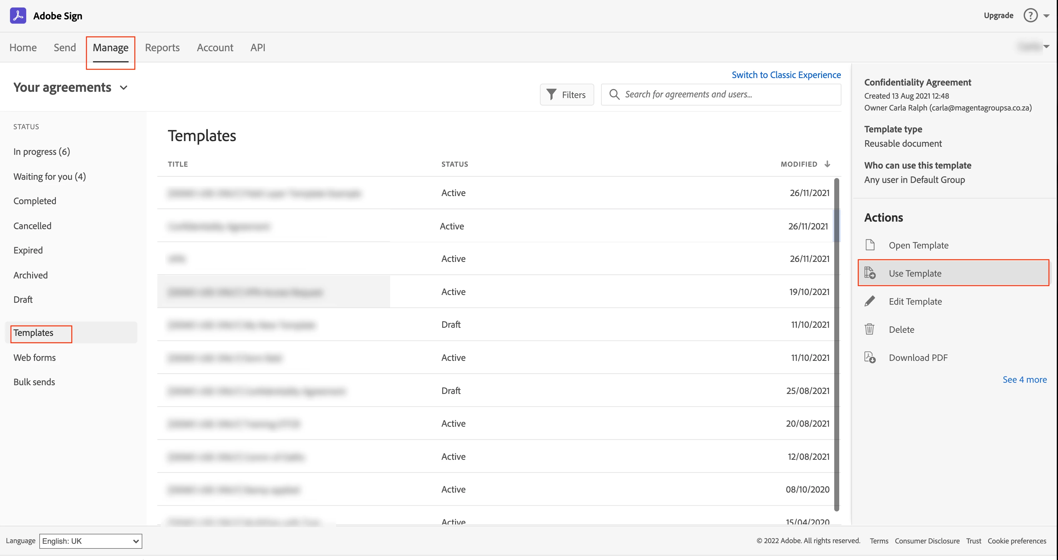Expand the Your agreements chevron
Viewport: 1058px width, 560px height.
click(x=124, y=87)
